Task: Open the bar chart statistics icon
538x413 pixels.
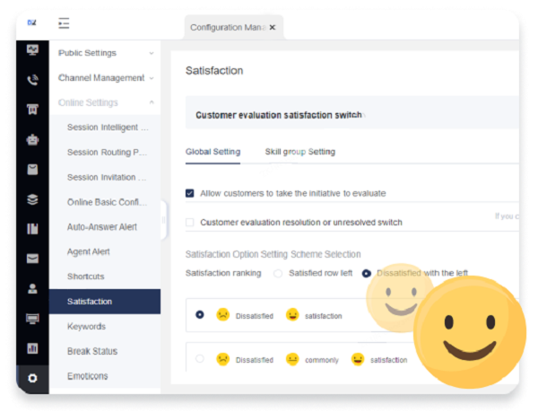Action: (x=33, y=348)
